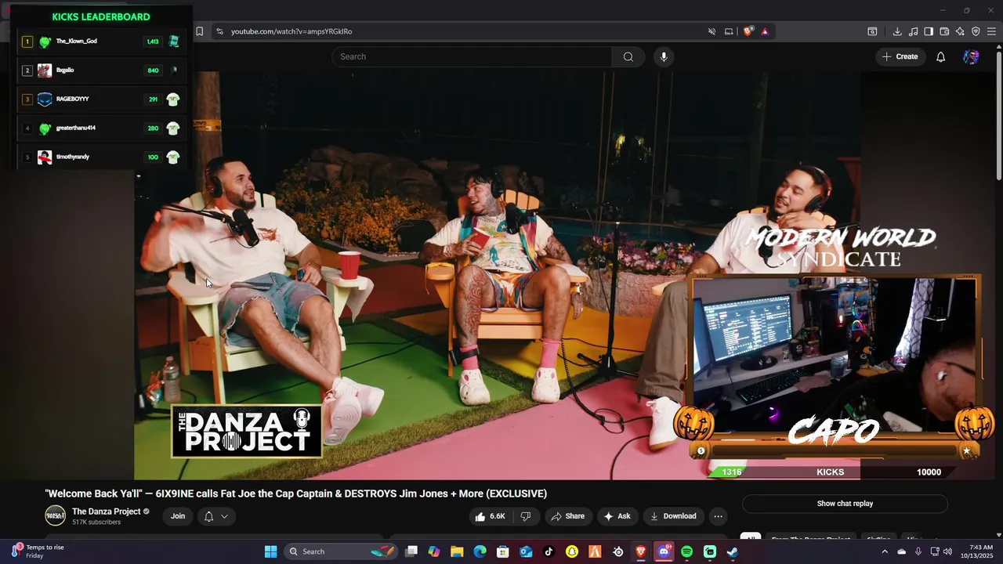Click the bookmark icon beside the address bar
Image resolution: width=1003 pixels, height=564 pixels.
tap(200, 31)
